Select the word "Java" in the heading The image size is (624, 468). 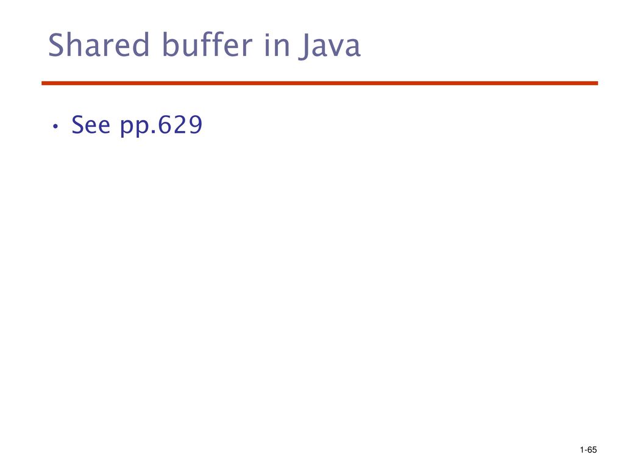click(x=330, y=46)
